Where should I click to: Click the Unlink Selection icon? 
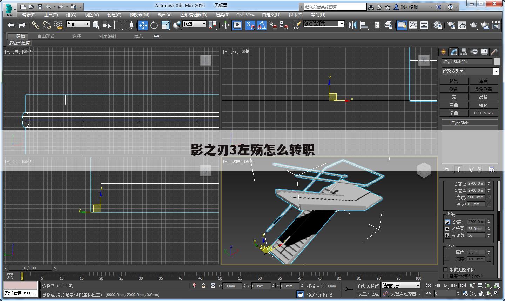(47, 25)
